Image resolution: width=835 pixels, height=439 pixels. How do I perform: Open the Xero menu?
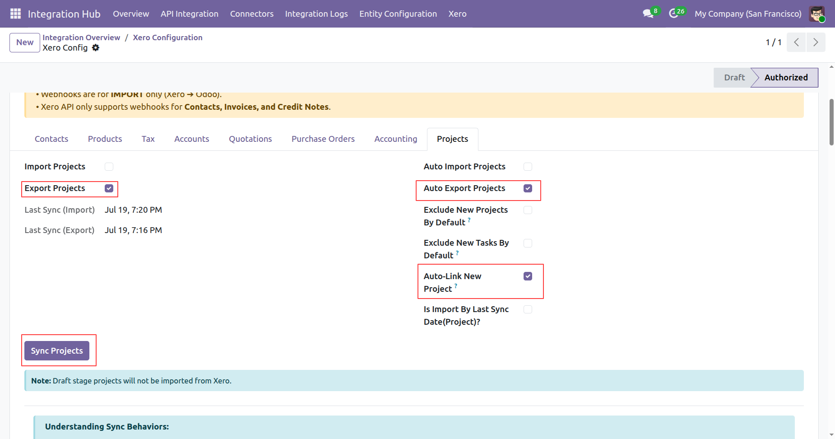point(458,14)
